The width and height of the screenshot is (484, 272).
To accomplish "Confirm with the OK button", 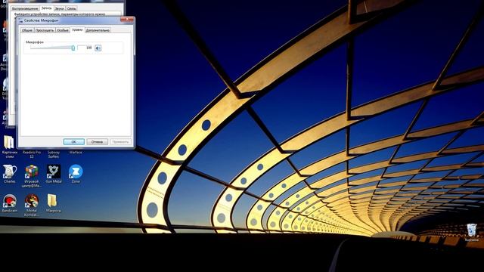I will point(74,141).
